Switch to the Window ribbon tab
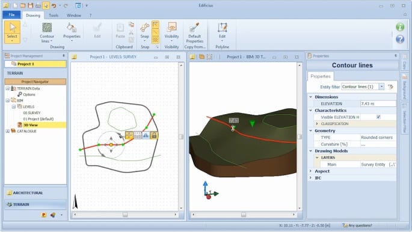 pos(74,16)
